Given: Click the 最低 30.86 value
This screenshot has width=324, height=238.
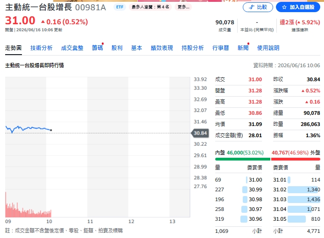Looking at the screenshot, I should [x=255, y=113].
